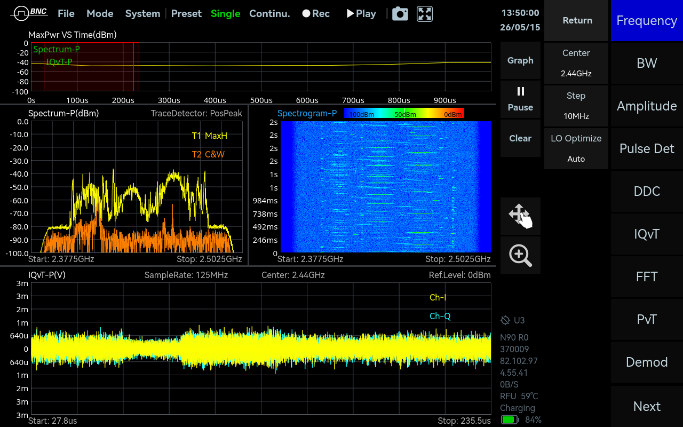Change the LO Optimize Auto setting
The height and width of the screenshot is (427, 683).
coord(576,148)
